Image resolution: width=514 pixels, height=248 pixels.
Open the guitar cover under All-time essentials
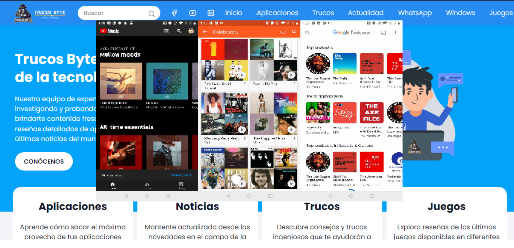click(x=121, y=152)
